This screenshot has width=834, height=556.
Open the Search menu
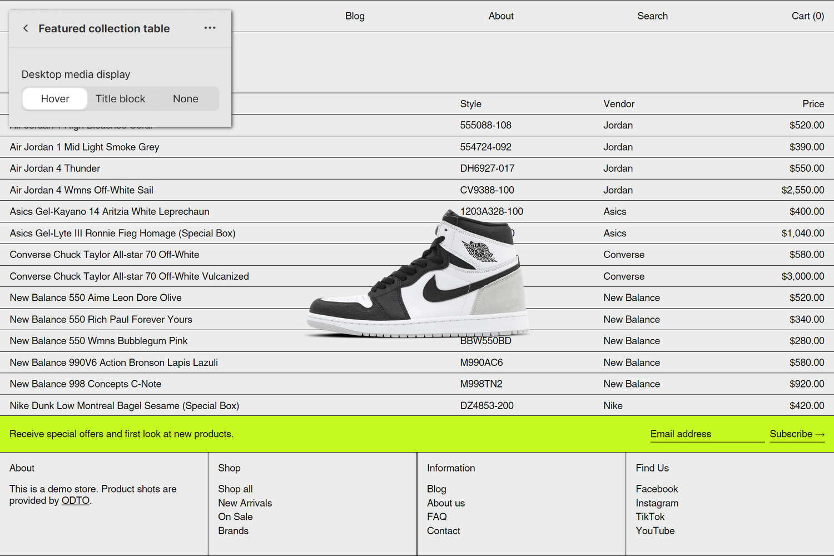click(x=652, y=16)
